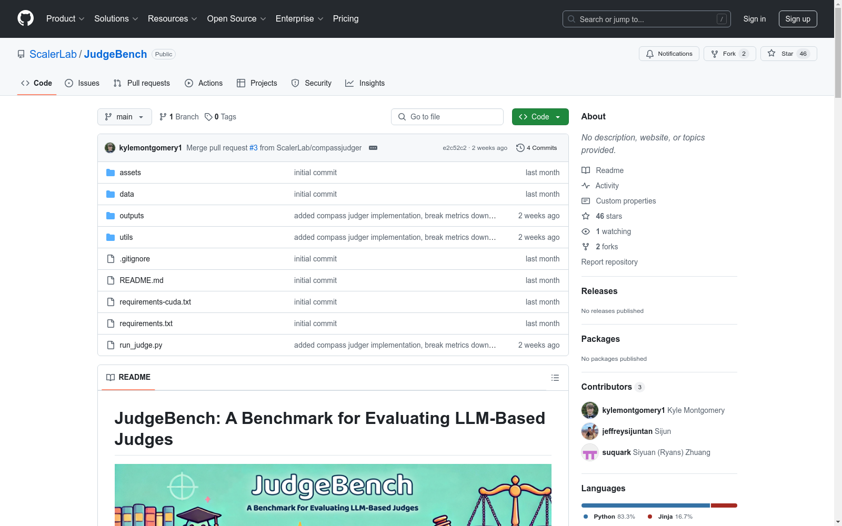Viewport: 842px width, 526px height.
Task: Open pull request #3 link
Action: coord(254,148)
